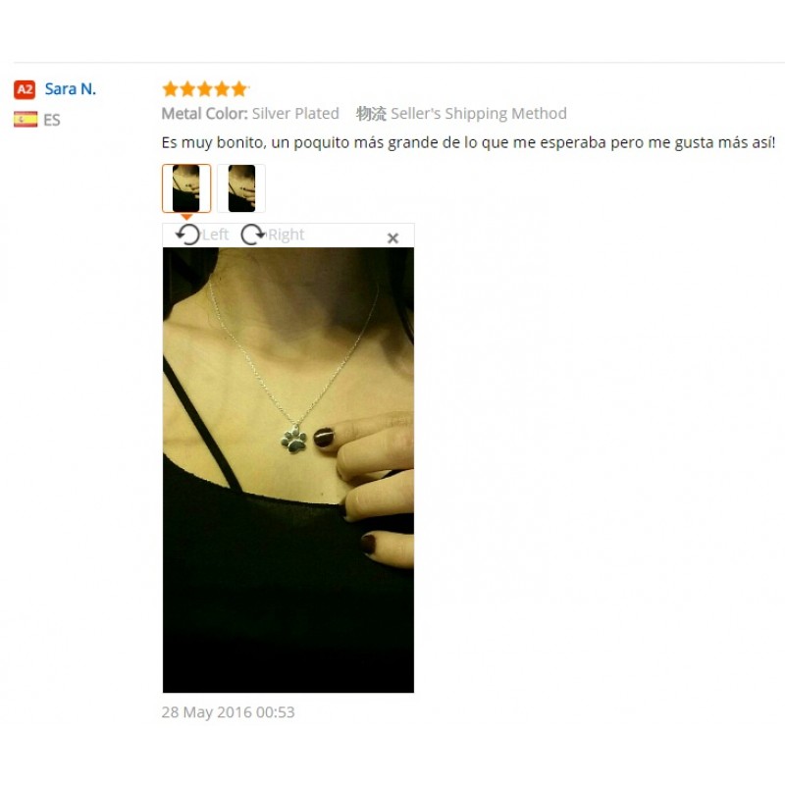Screen dimensions: 785x785
Task: Click the "Right" rotation label
Action: tap(286, 235)
